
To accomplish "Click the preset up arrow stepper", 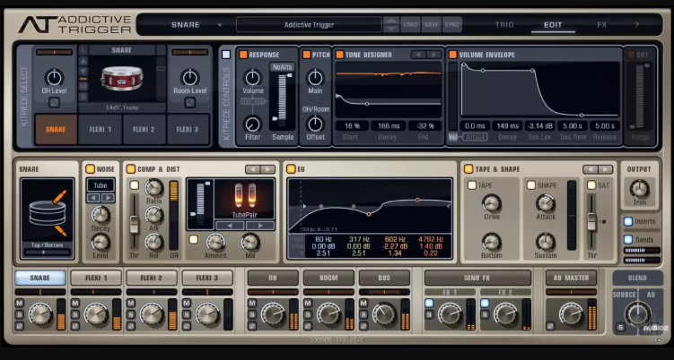I will point(391,21).
